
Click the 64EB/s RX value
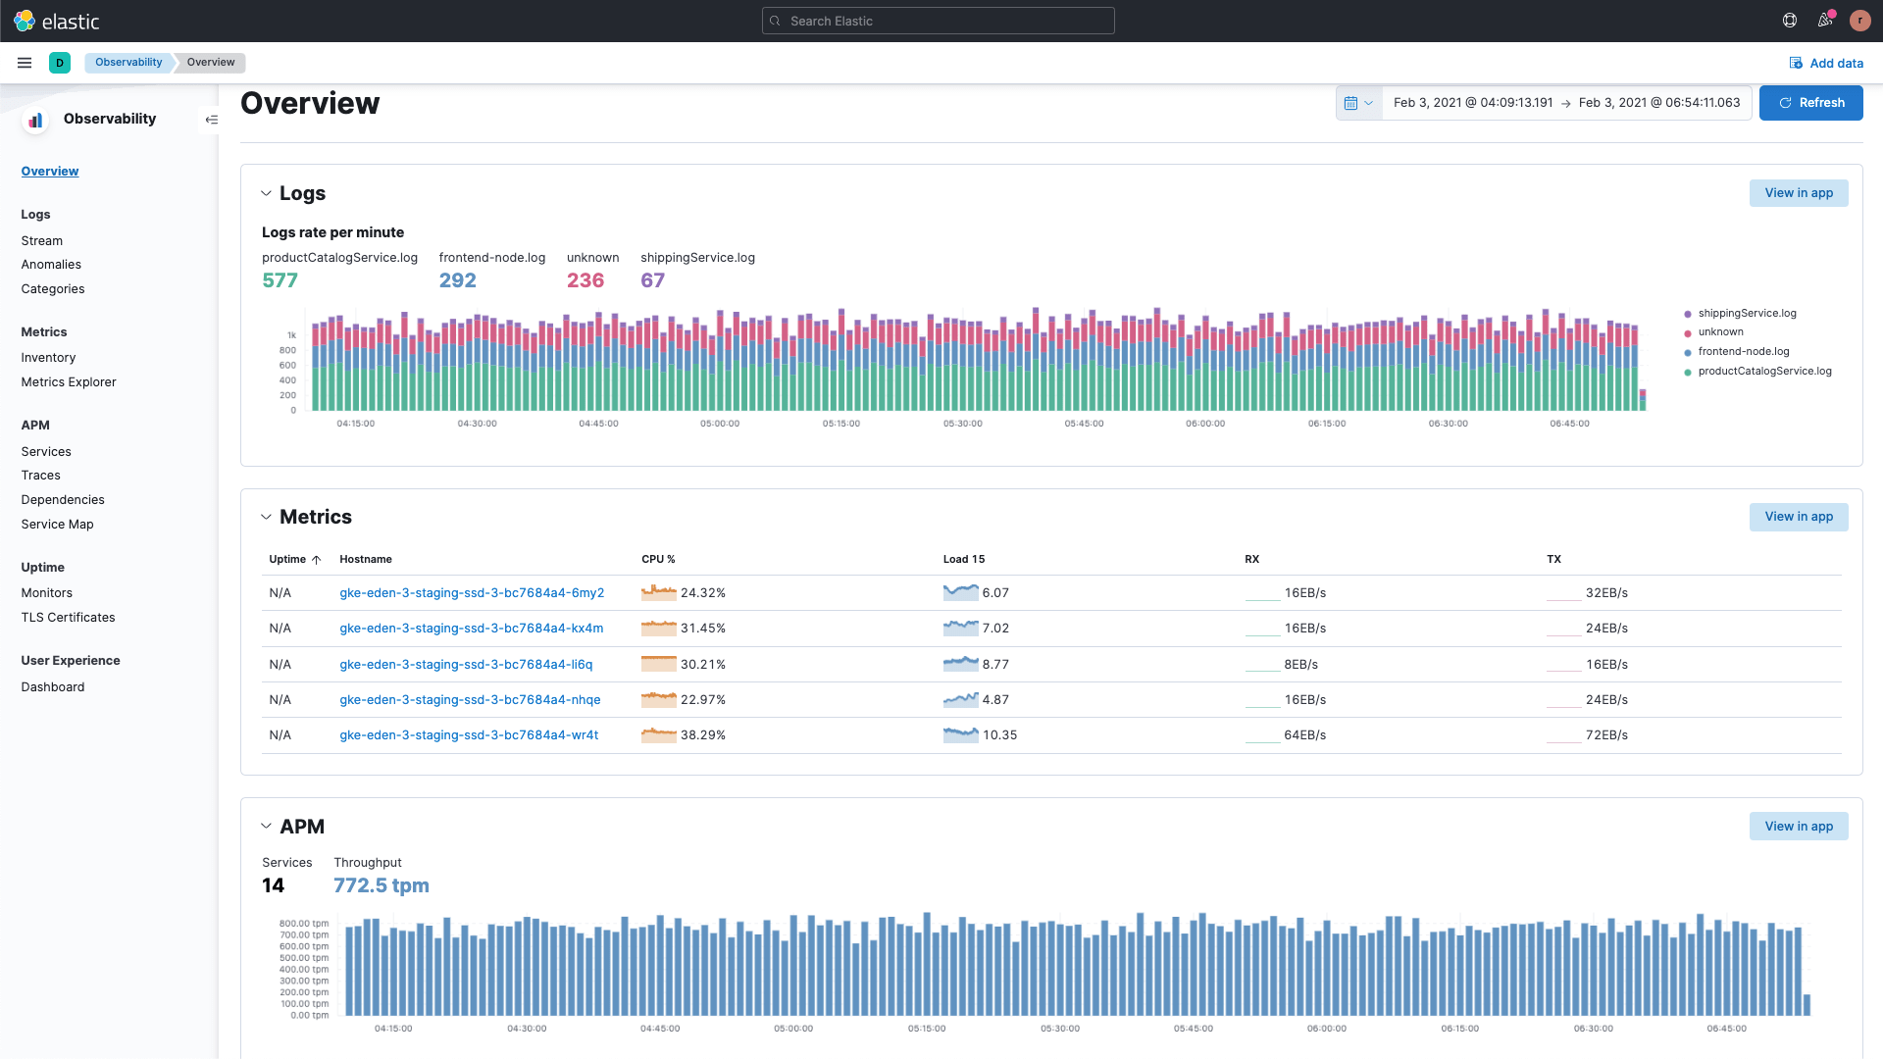click(1305, 735)
